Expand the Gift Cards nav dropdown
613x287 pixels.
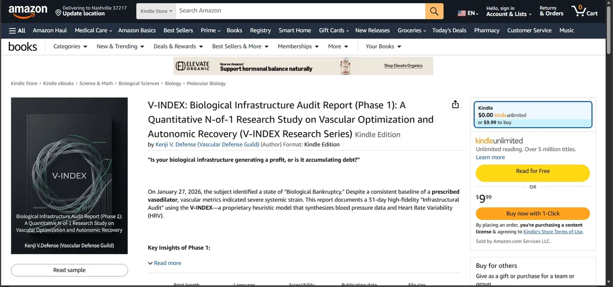point(334,30)
